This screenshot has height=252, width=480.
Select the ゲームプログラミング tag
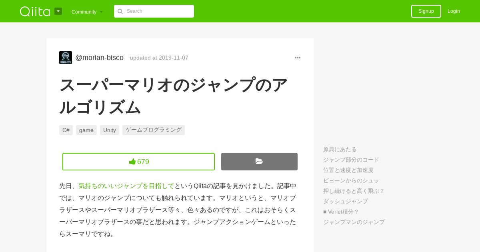[154, 130]
